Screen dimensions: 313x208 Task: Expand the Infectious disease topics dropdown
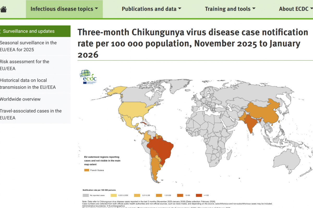(x=64, y=9)
